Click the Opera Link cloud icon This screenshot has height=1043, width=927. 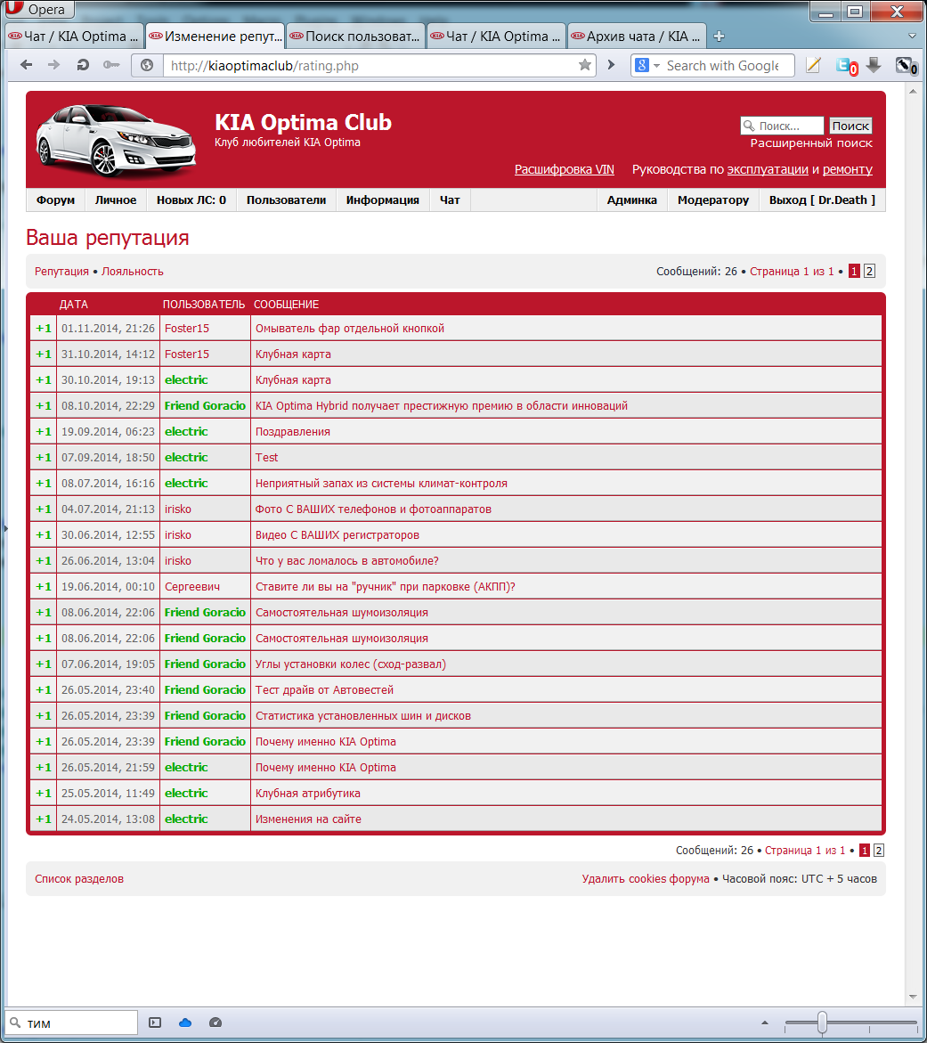pyautogui.click(x=185, y=1023)
